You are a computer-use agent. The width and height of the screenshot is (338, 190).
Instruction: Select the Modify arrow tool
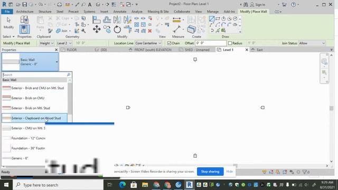(x=8, y=23)
